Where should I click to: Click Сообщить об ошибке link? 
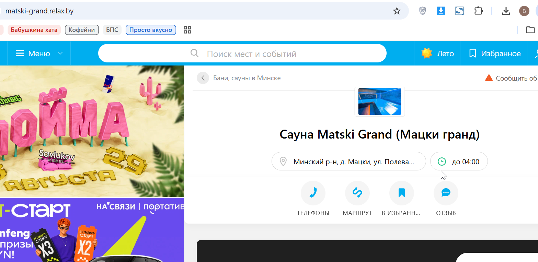point(517,78)
